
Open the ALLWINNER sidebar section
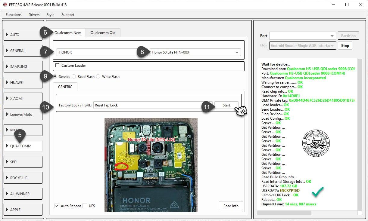coord(23,194)
